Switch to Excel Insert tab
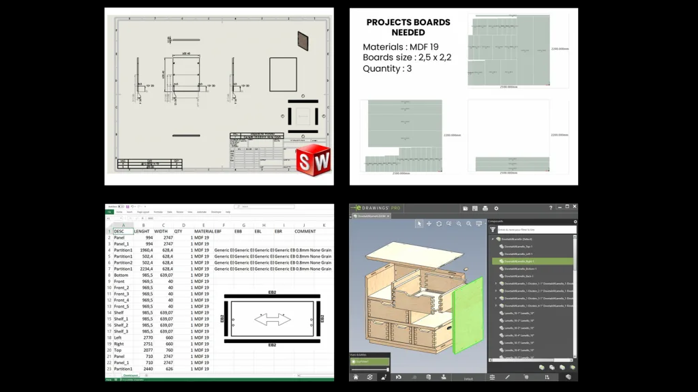This screenshot has height=392, width=698. [130, 212]
